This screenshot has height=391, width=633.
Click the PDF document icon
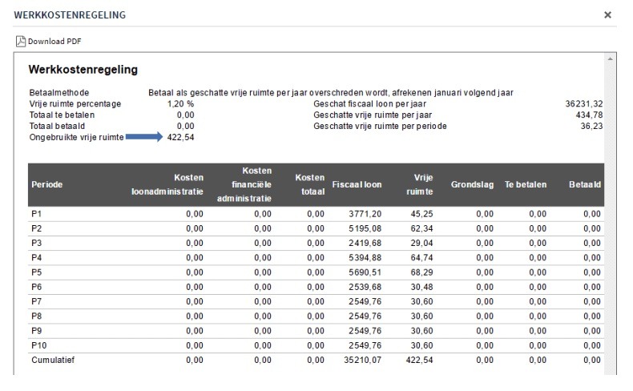click(21, 41)
